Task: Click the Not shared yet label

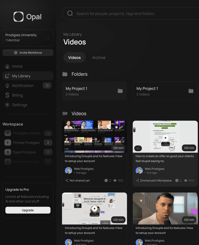Action: 80,180
